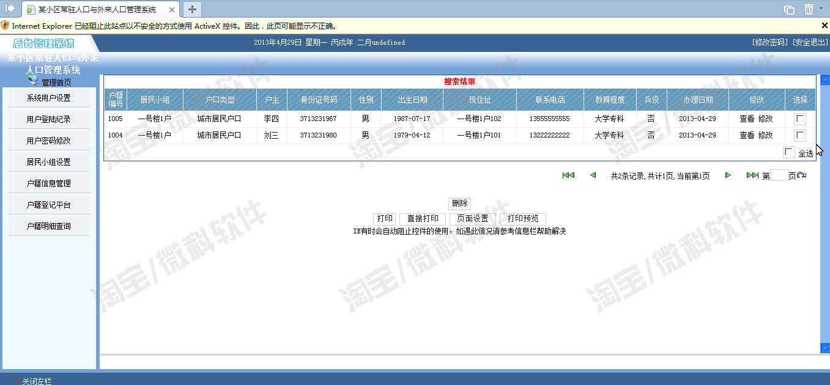Click the scrollbar up arrow
Screen dimensions: 830x385
(824, 79)
